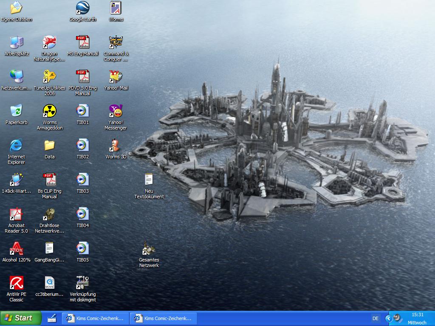This screenshot has width=435, height=326.
Task: Open the DE language bar selector
Action: click(x=376, y=318)
